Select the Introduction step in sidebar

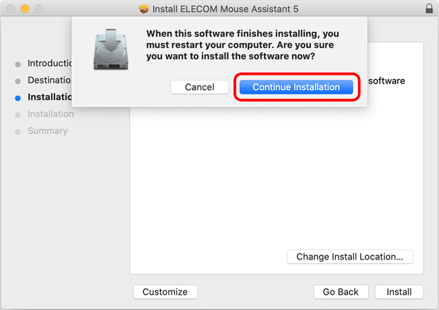[50, 63]
